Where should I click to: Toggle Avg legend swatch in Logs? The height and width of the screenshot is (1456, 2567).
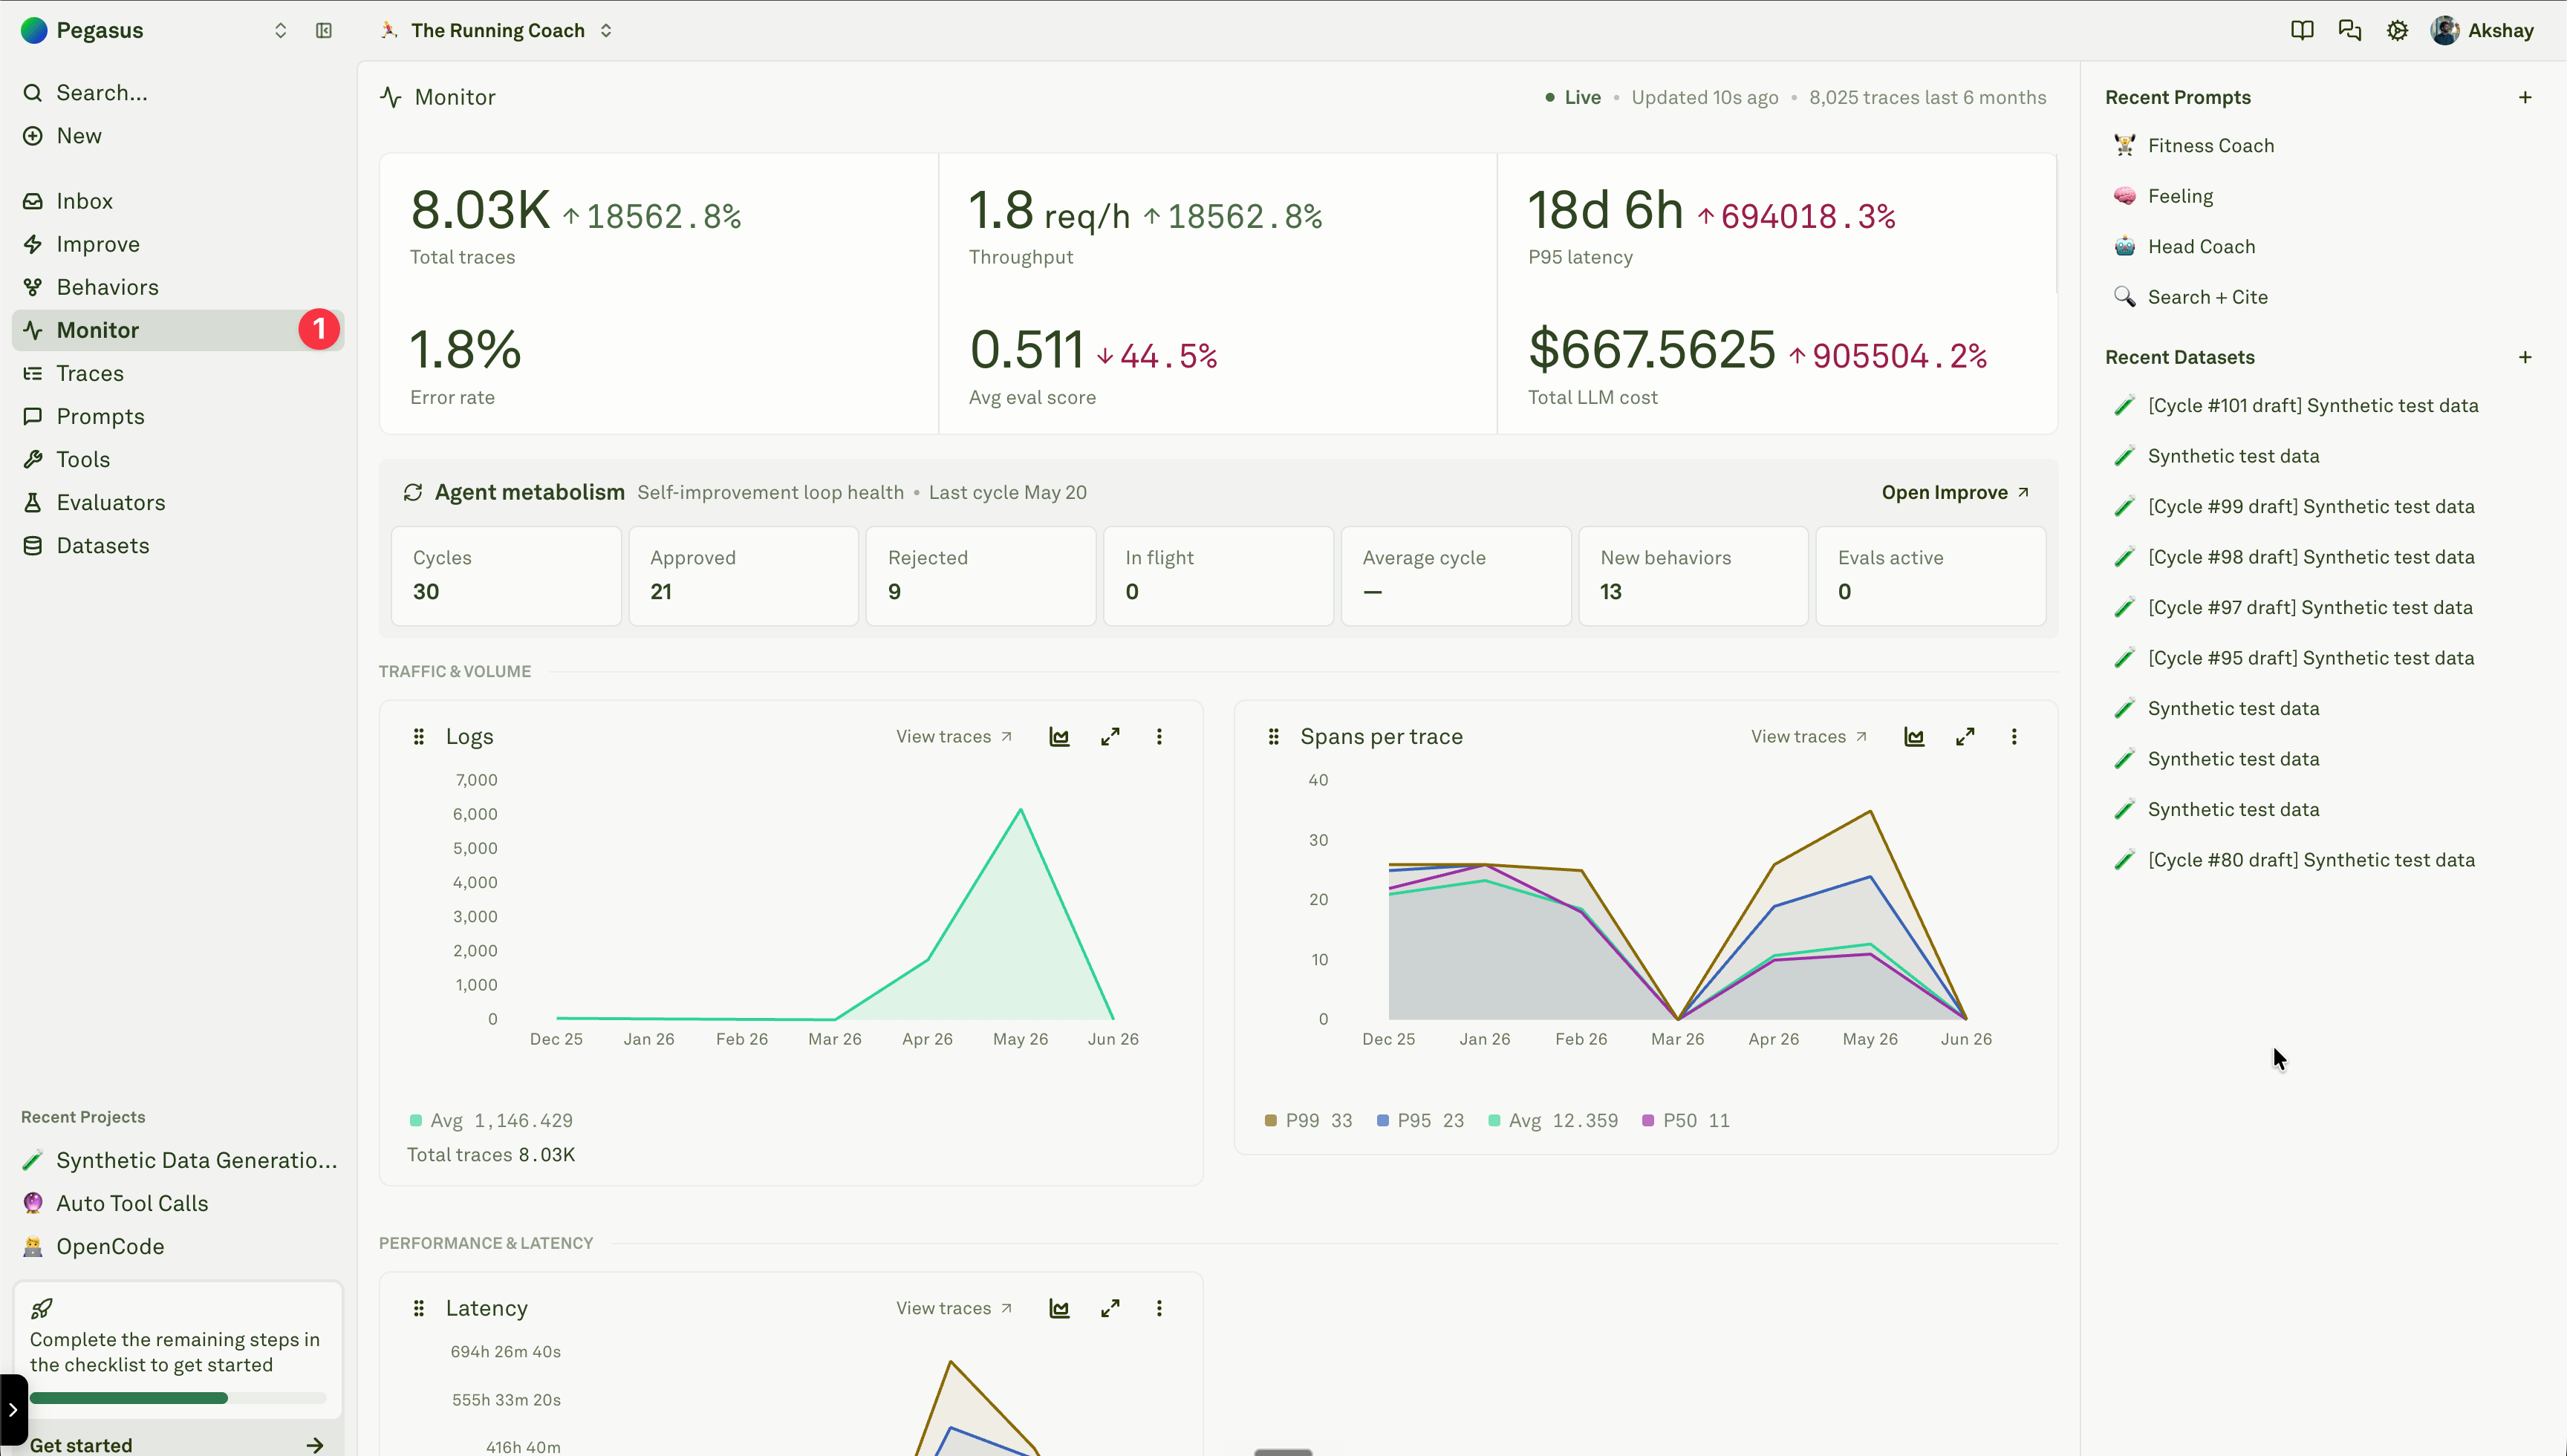coord(415,1121)
